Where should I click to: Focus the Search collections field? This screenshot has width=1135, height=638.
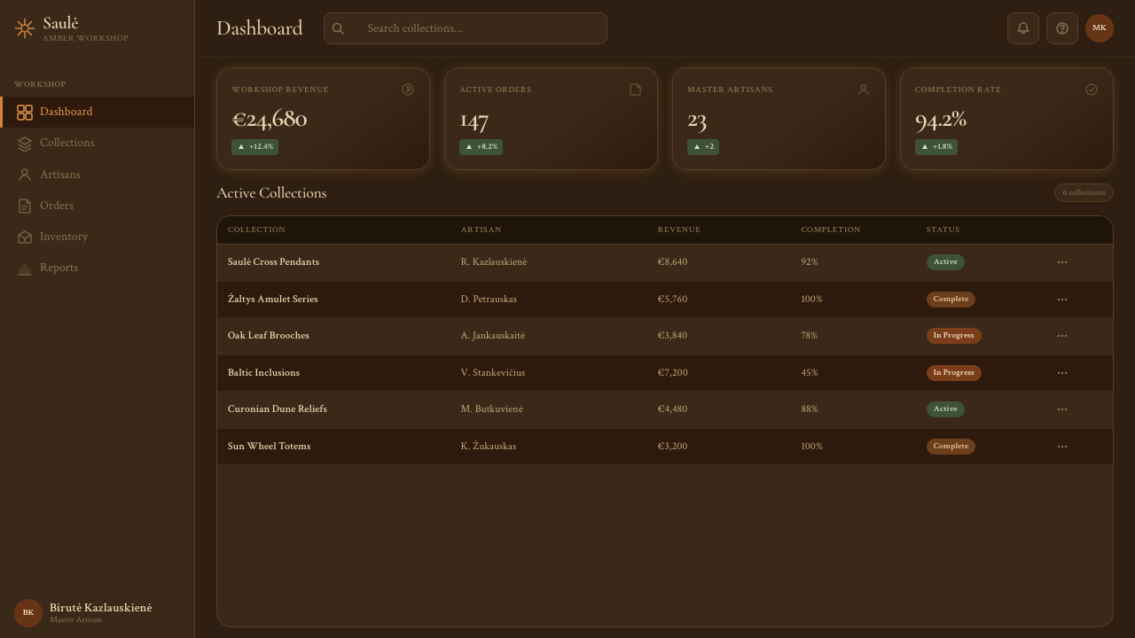tap(466, 28)
